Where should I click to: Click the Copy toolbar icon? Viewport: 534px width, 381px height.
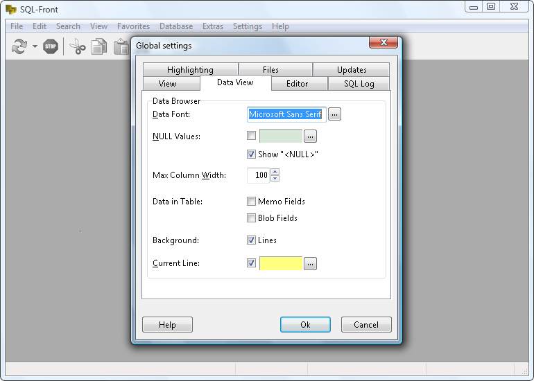99,46
